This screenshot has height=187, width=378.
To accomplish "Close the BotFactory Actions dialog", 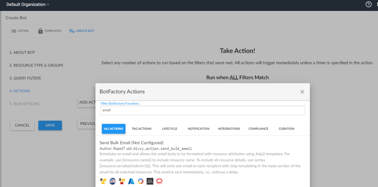I will pos(302,92).
